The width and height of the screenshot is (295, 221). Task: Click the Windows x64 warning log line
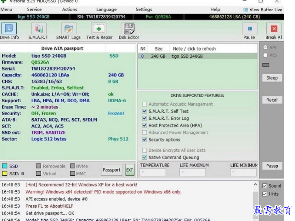103,192
